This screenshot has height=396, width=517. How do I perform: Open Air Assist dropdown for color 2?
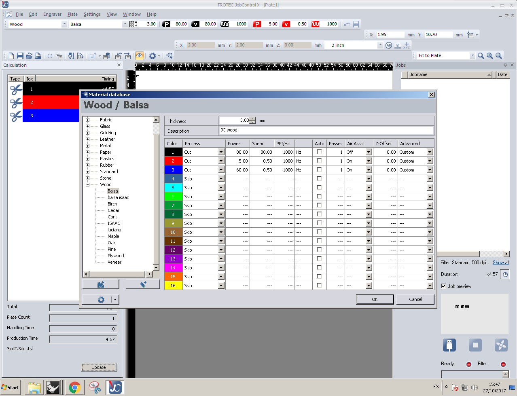coord(369,161)
